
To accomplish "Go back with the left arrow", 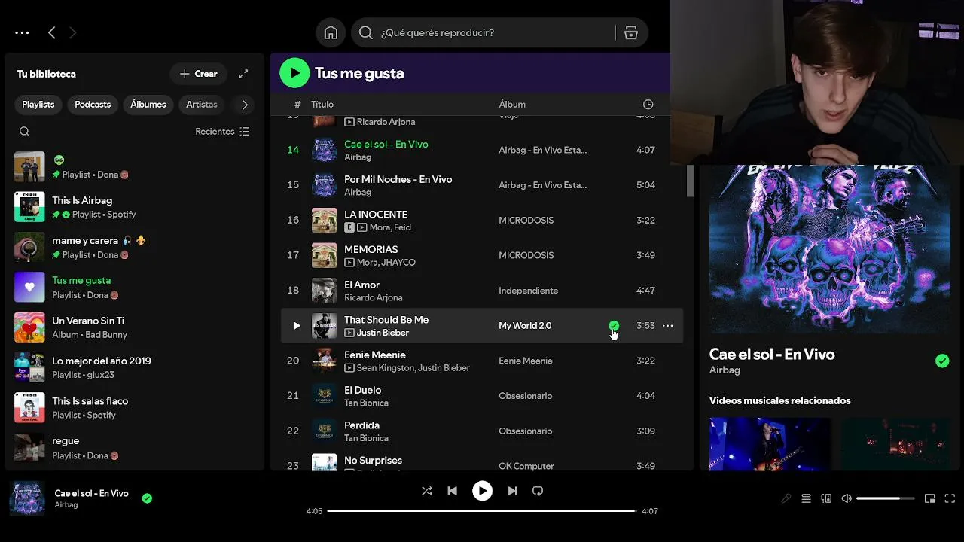I will (51, 32).
